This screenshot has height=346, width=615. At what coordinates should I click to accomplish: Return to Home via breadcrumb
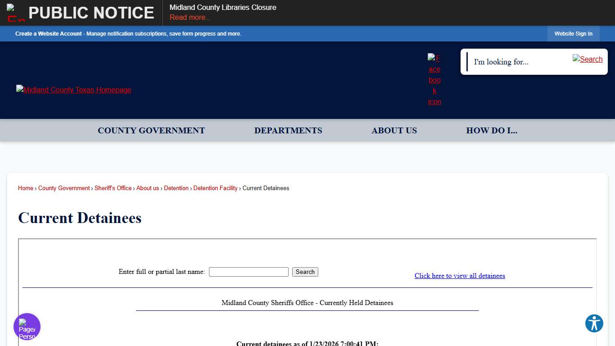click(25, 188)
